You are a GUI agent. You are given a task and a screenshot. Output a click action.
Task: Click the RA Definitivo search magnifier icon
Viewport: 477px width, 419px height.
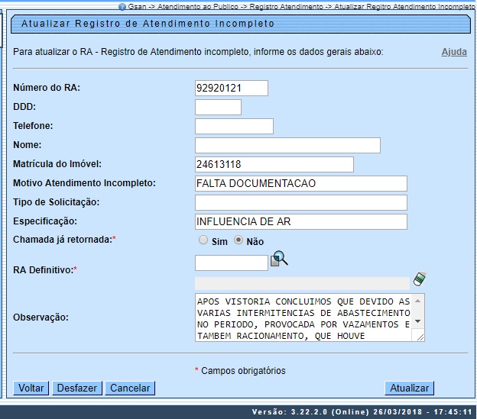point(280,259)
